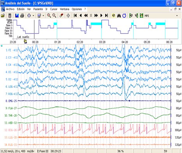Select the 4.O1 -A12 channel label
182x153 pixels.
tap(12, 72)
